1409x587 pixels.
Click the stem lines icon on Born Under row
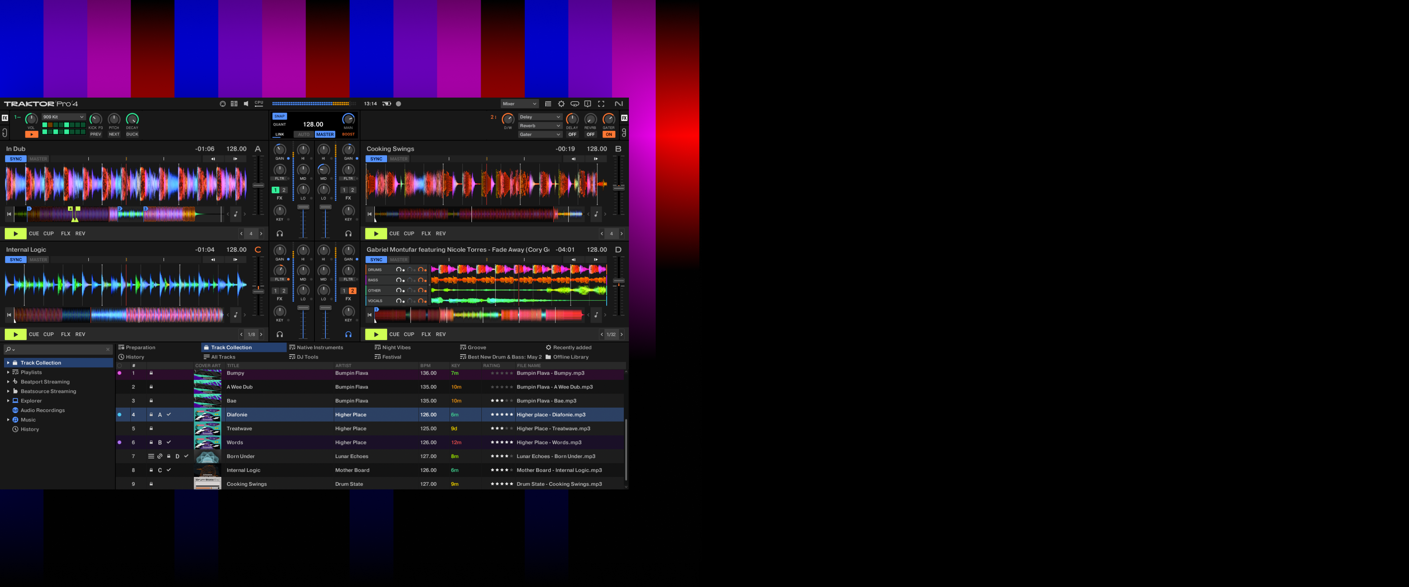coord(151,456)
